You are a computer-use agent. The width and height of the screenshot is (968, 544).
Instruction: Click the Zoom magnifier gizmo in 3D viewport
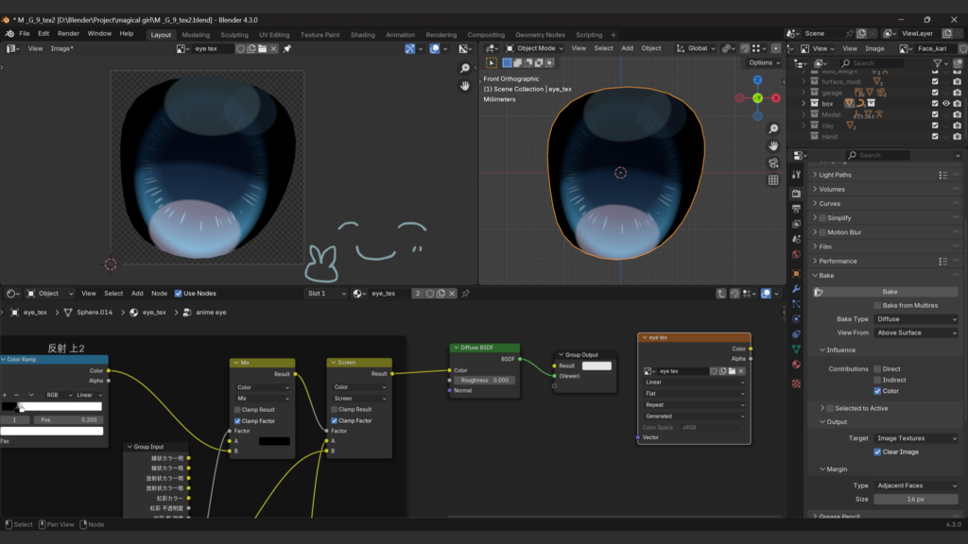coord(773,128)
